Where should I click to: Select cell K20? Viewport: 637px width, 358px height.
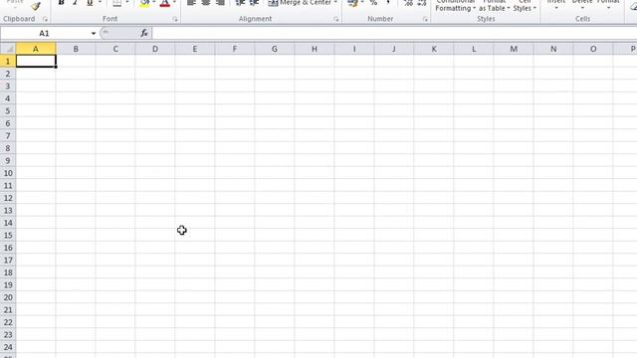(x=434, y=297)
